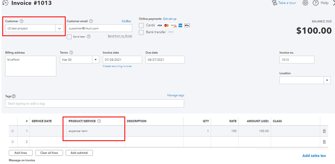This screenshot has height=164, width=335.
Task: Open the Terms Net 30 dropdown
Action: tap(96, 60)
